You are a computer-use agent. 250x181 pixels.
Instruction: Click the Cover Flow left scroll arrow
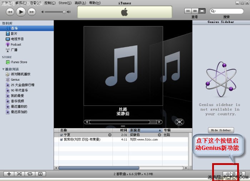click(86, 122)
